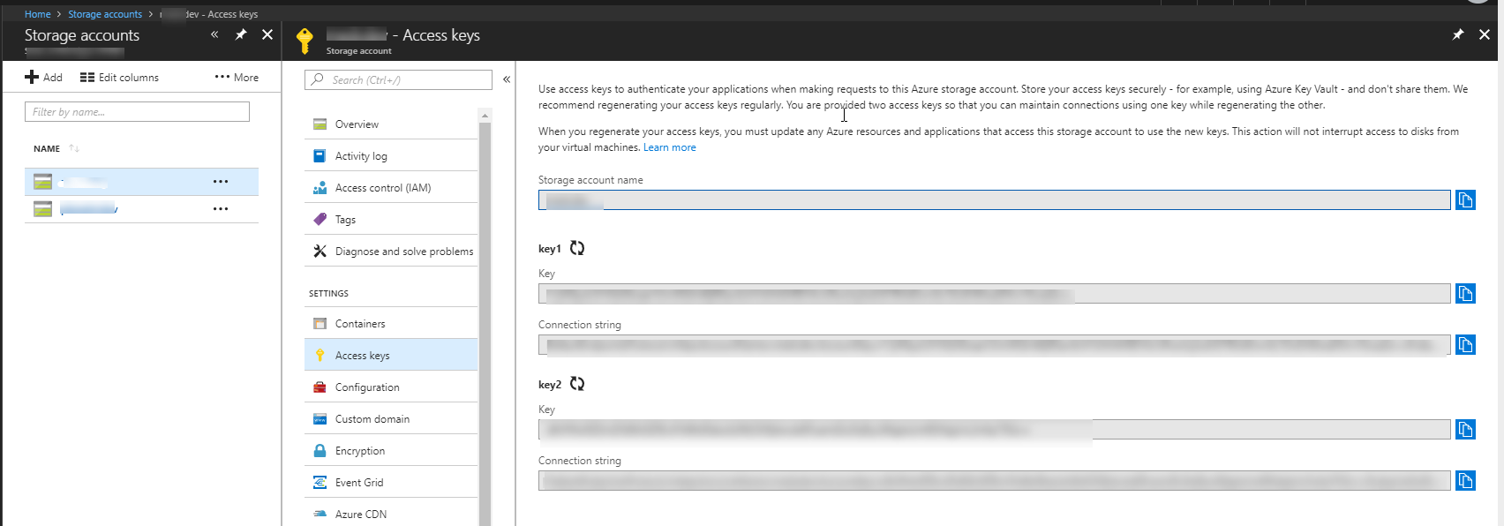Click the key1 Connection string field
The image size is (1504, 526).
pyautogui.click(x=994, y=344)
